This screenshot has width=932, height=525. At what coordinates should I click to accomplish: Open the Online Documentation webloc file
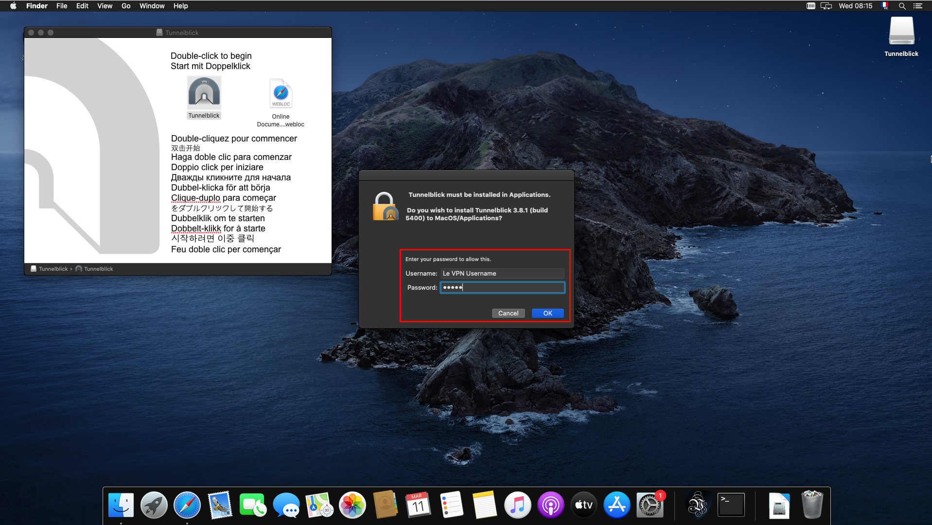coord(281,94)
